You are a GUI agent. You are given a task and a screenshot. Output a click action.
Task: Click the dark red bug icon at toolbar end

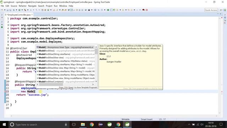143,10
